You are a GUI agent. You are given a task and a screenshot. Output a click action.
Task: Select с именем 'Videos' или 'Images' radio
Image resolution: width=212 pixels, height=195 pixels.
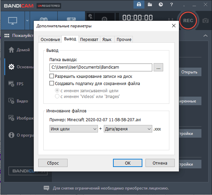coord(57,96)
